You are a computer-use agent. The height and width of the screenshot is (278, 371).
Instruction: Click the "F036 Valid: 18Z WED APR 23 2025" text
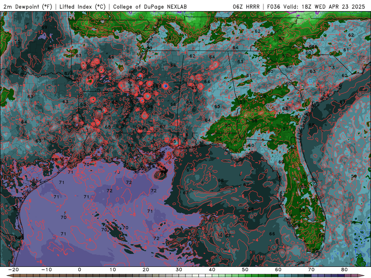pyautogui.click(x=316, y=6)
